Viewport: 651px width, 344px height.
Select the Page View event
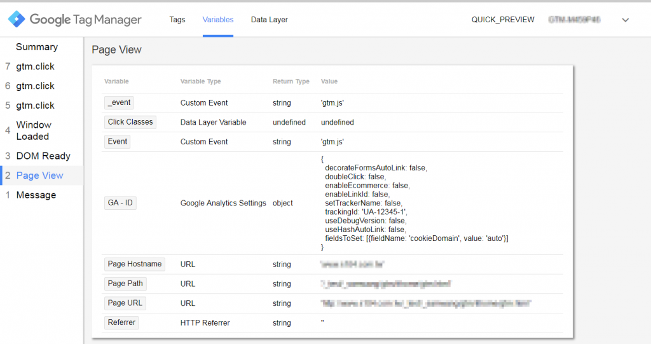coord(39,175)
